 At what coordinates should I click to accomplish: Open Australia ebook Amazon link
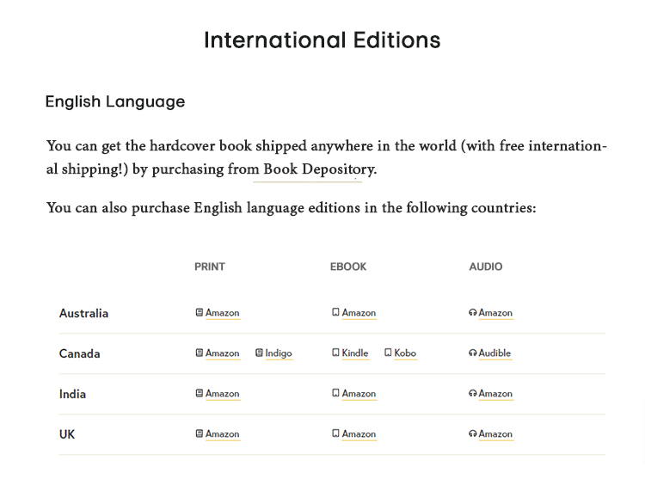coord(359,313)
